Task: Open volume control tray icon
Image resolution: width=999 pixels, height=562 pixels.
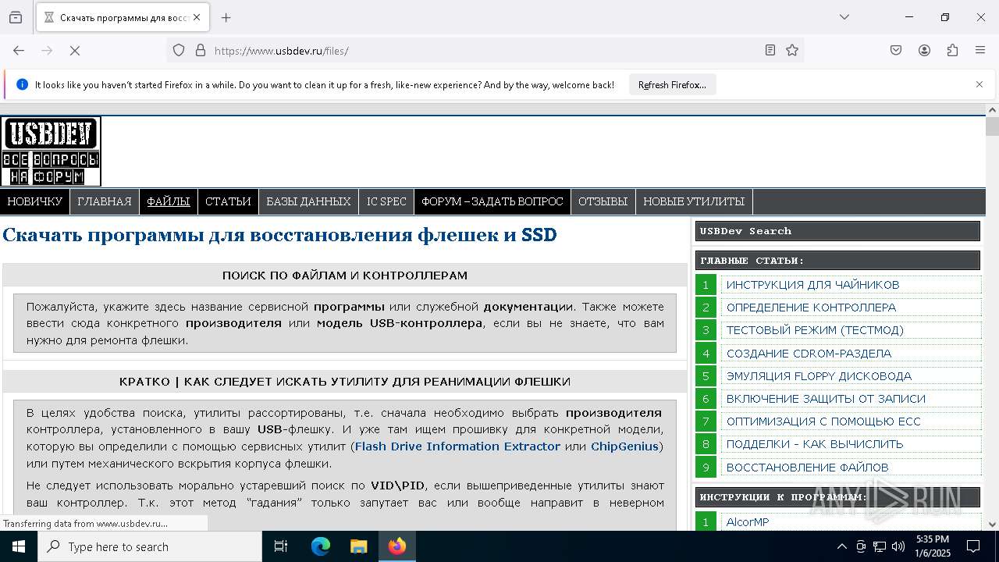Action: coord(898,546)
